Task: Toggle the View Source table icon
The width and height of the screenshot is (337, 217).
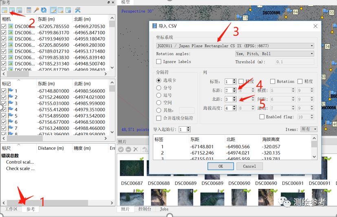Action: 53,10
